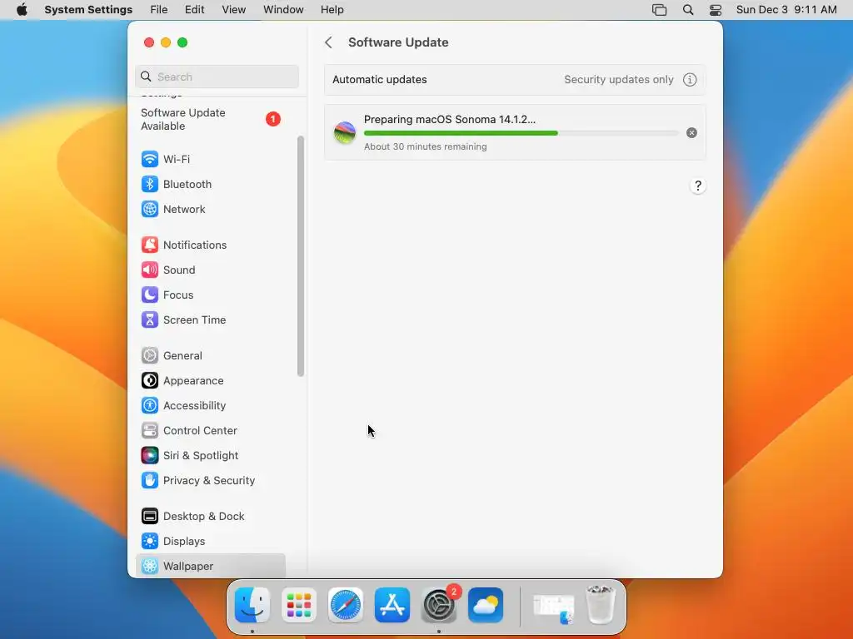Select Wallpaper in the sidebar
Viewport: 853px width, 639px height.
pyautogui.click(x=210, y=566)
